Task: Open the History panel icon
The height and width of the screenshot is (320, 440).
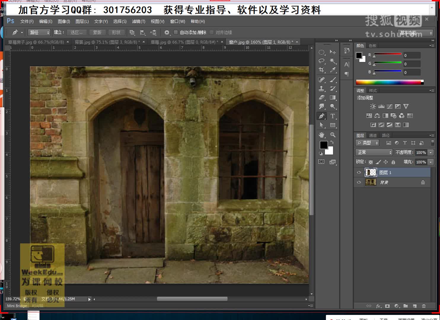Action: click(x=347, y=51)
